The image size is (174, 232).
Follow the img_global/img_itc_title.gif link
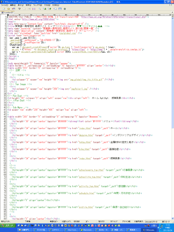tap(86, 80)
